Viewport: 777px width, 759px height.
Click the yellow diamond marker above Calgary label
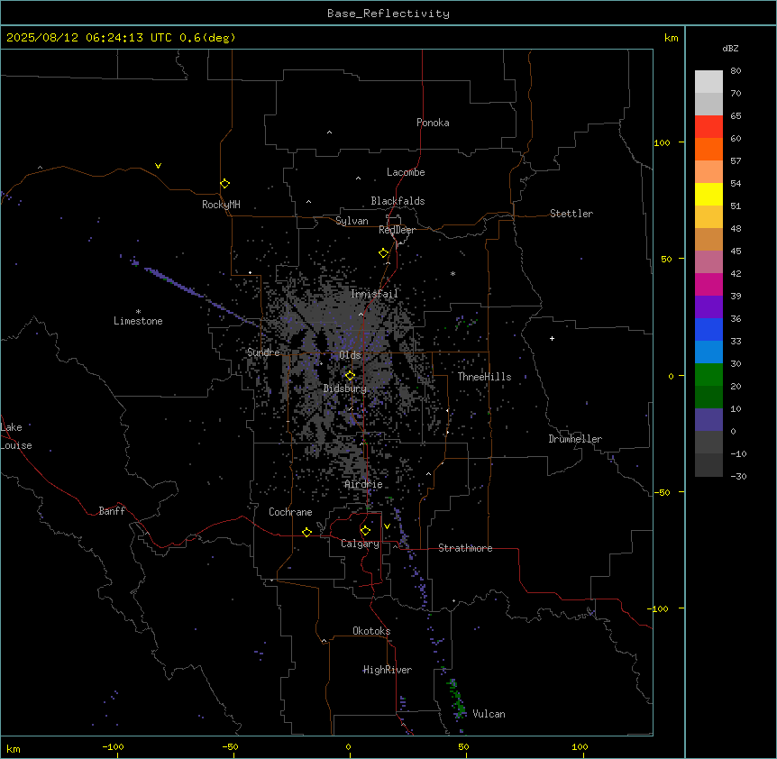(365, 531)
